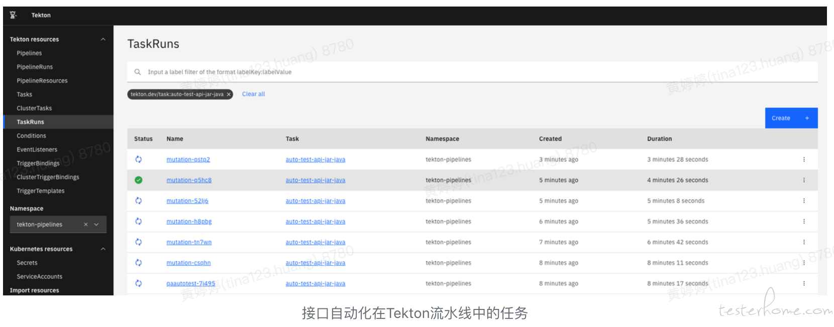Click the running status icon for mutation-52lj6

139,201
